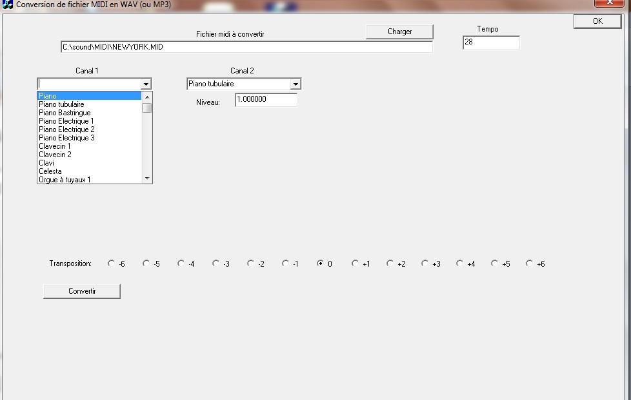The width and height of the screenshot is (631, 400).
Task: Choose Clavi instrument in list
Action: (89, 163)
